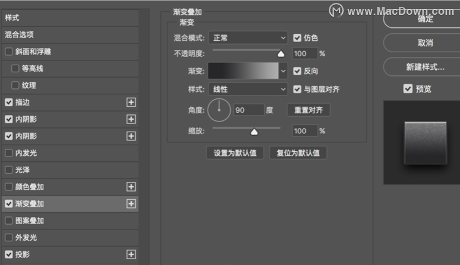Viewport: 460px width, 265px height.
Task: Uncheck 描边 effect checkbox
Action: pos(9,103)
